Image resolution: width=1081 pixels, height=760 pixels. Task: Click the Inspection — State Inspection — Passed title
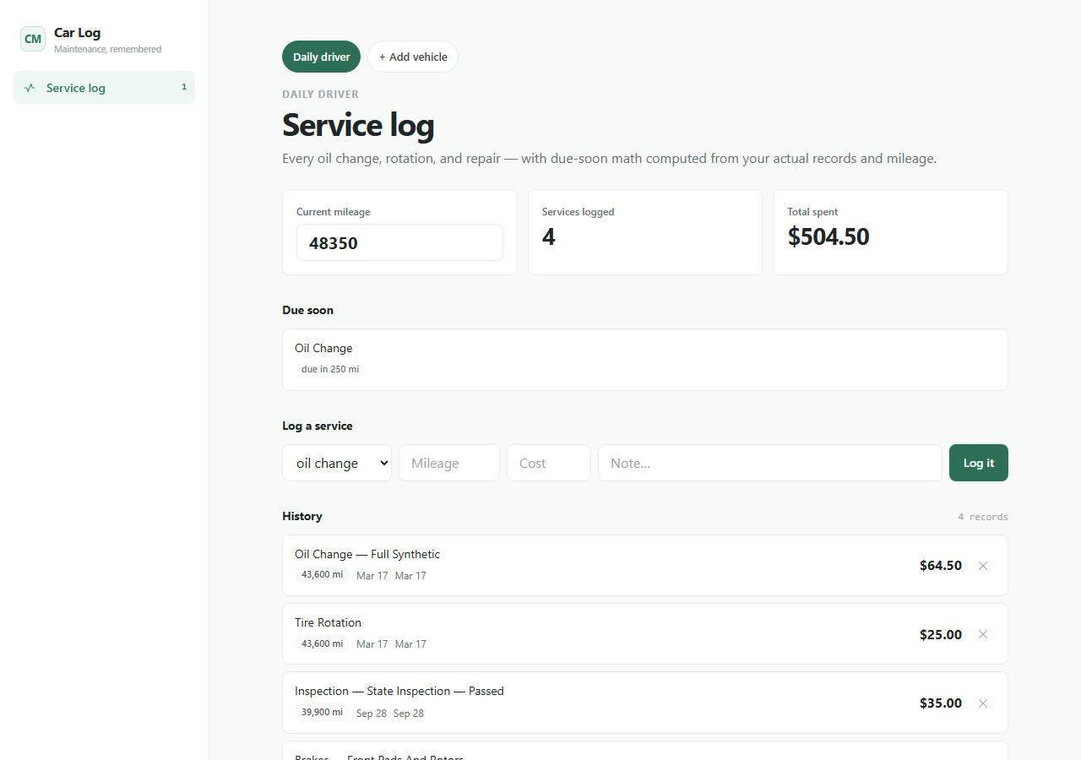[399, 691]
